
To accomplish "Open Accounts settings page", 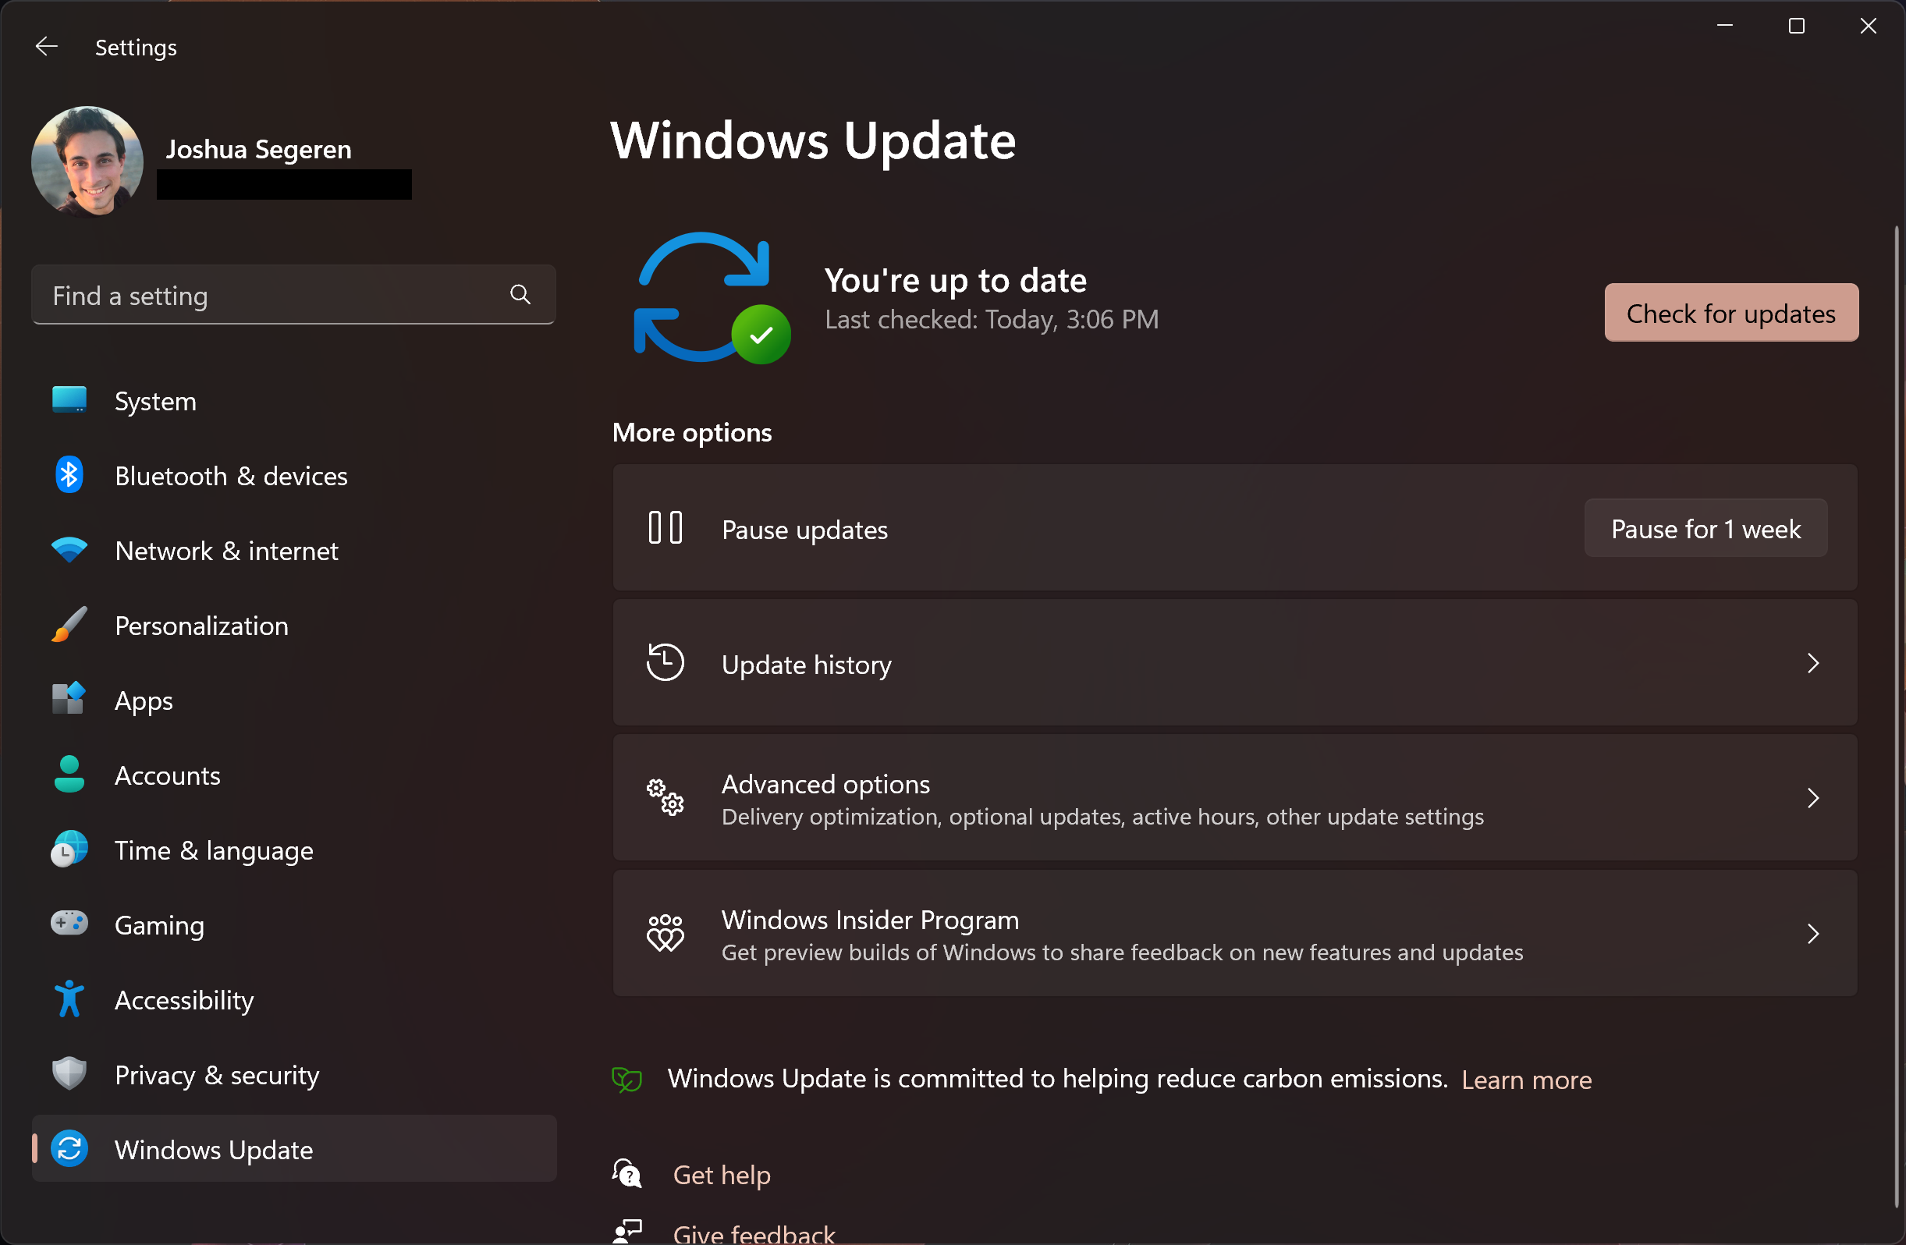I will (293, 775).
